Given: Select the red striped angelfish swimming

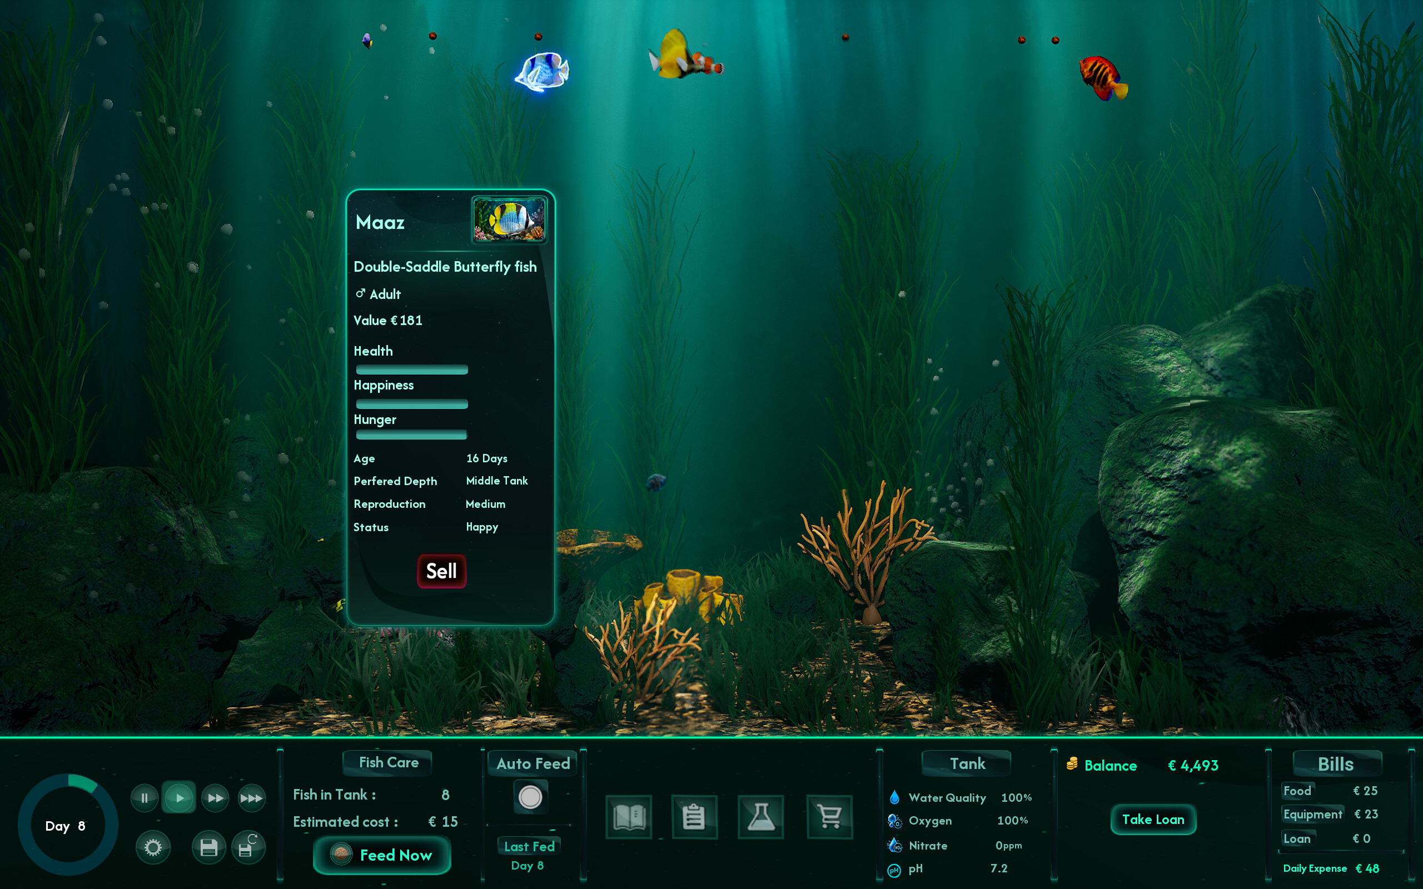Looking at the screenshot, I should pyautogui.click(x=1103, y=78).
